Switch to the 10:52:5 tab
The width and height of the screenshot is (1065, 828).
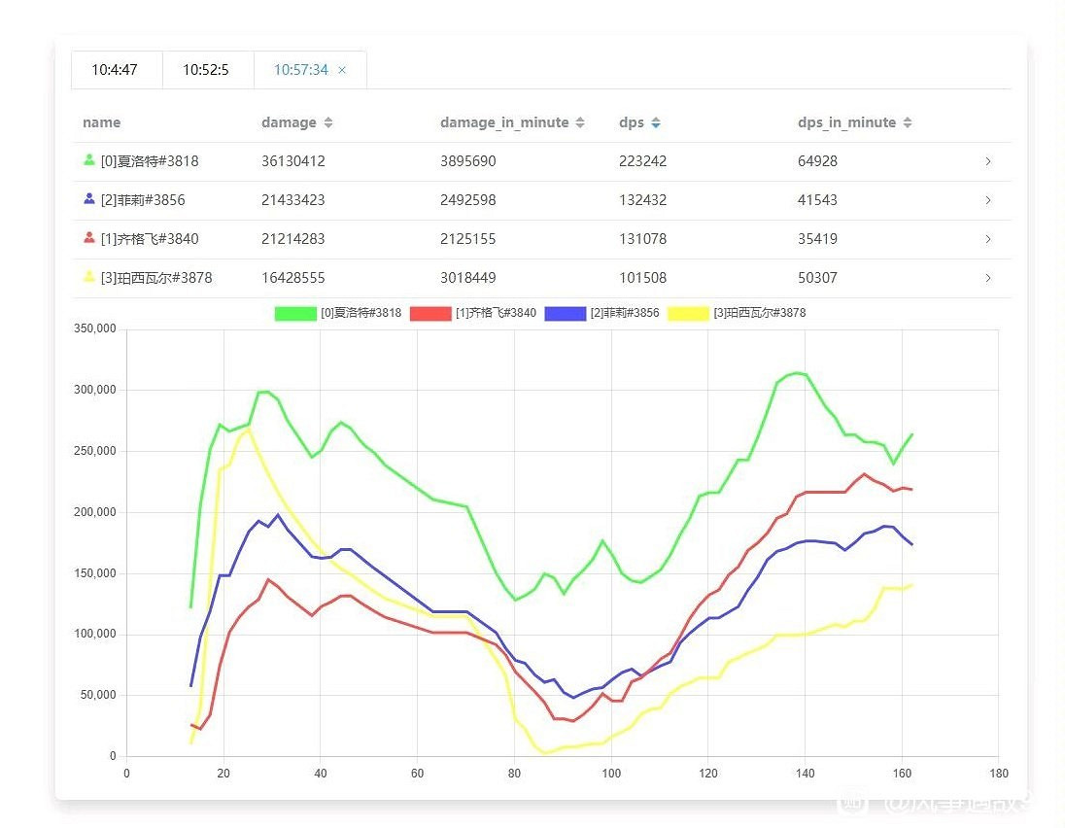point(206,70)
